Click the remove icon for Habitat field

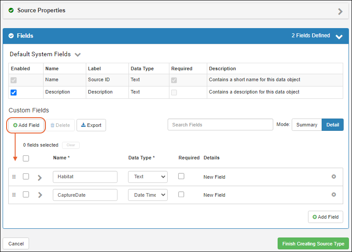[x=334, y=176]
